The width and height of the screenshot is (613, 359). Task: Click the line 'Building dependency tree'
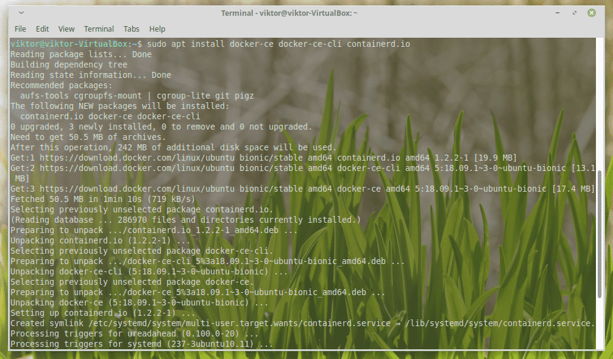pyautogui.click(x=69, y=64)
